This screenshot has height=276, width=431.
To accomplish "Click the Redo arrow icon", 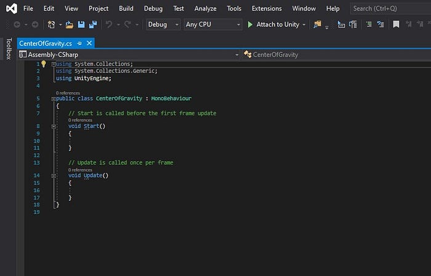I will [127, 25].
